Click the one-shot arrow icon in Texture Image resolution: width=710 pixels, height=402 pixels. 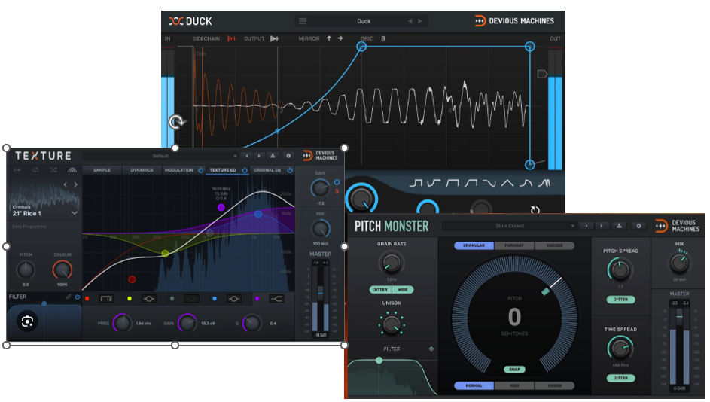(x=17, y=170)
